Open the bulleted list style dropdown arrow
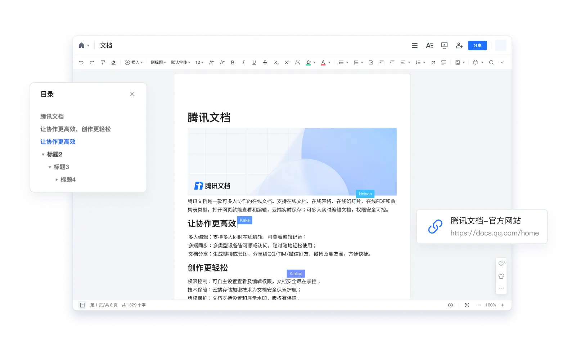Image resolution: width=576 pixels, height=346 pixels. click(x=347, y=63)
